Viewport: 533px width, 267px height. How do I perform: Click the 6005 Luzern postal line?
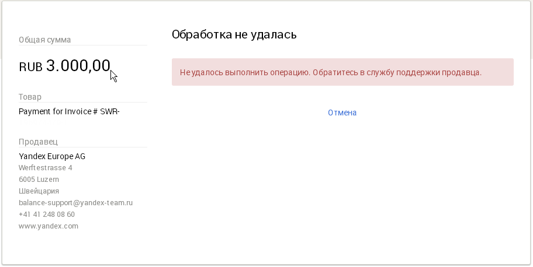coord(39,180)
